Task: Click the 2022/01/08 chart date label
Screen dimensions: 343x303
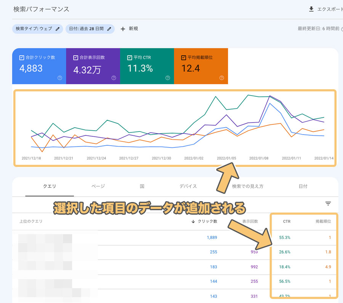Action: pyautogui.click(x=259, y=158)
